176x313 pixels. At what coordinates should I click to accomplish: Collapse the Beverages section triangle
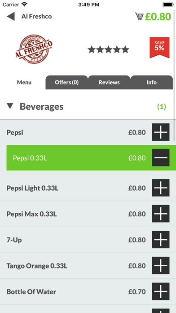10,106
